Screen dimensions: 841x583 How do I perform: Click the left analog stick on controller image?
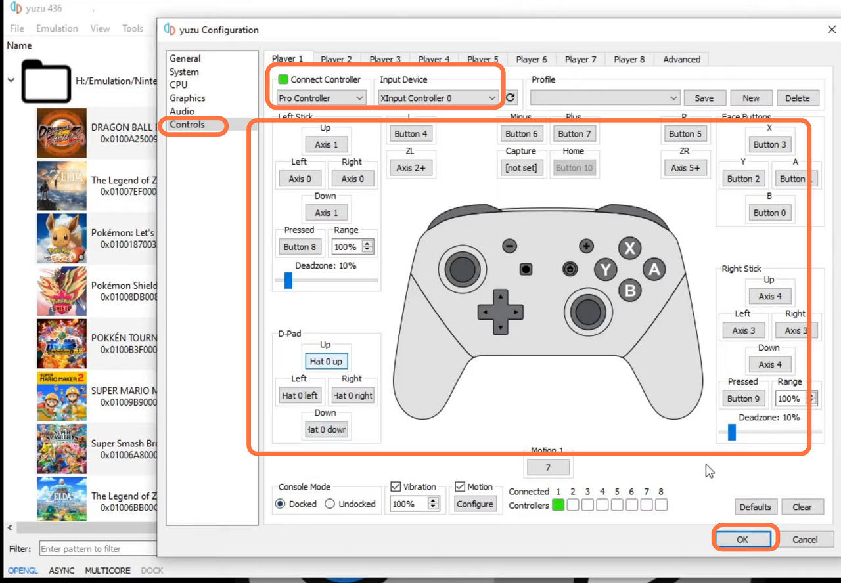click(x=463, y=268)
